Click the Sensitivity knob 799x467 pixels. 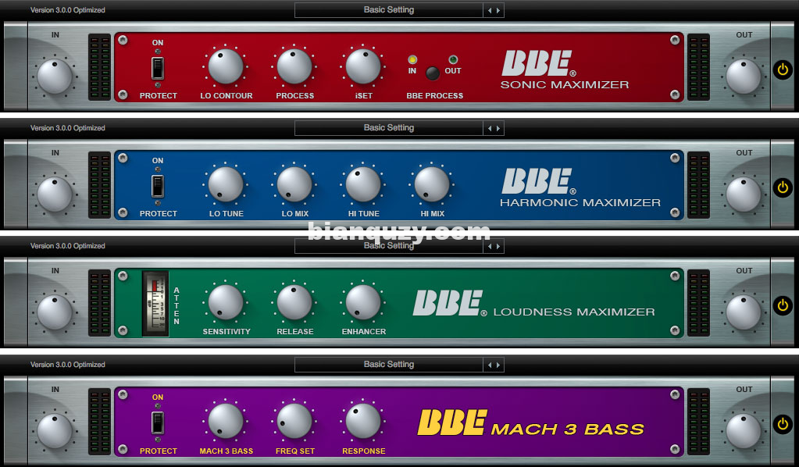(226, 302)
